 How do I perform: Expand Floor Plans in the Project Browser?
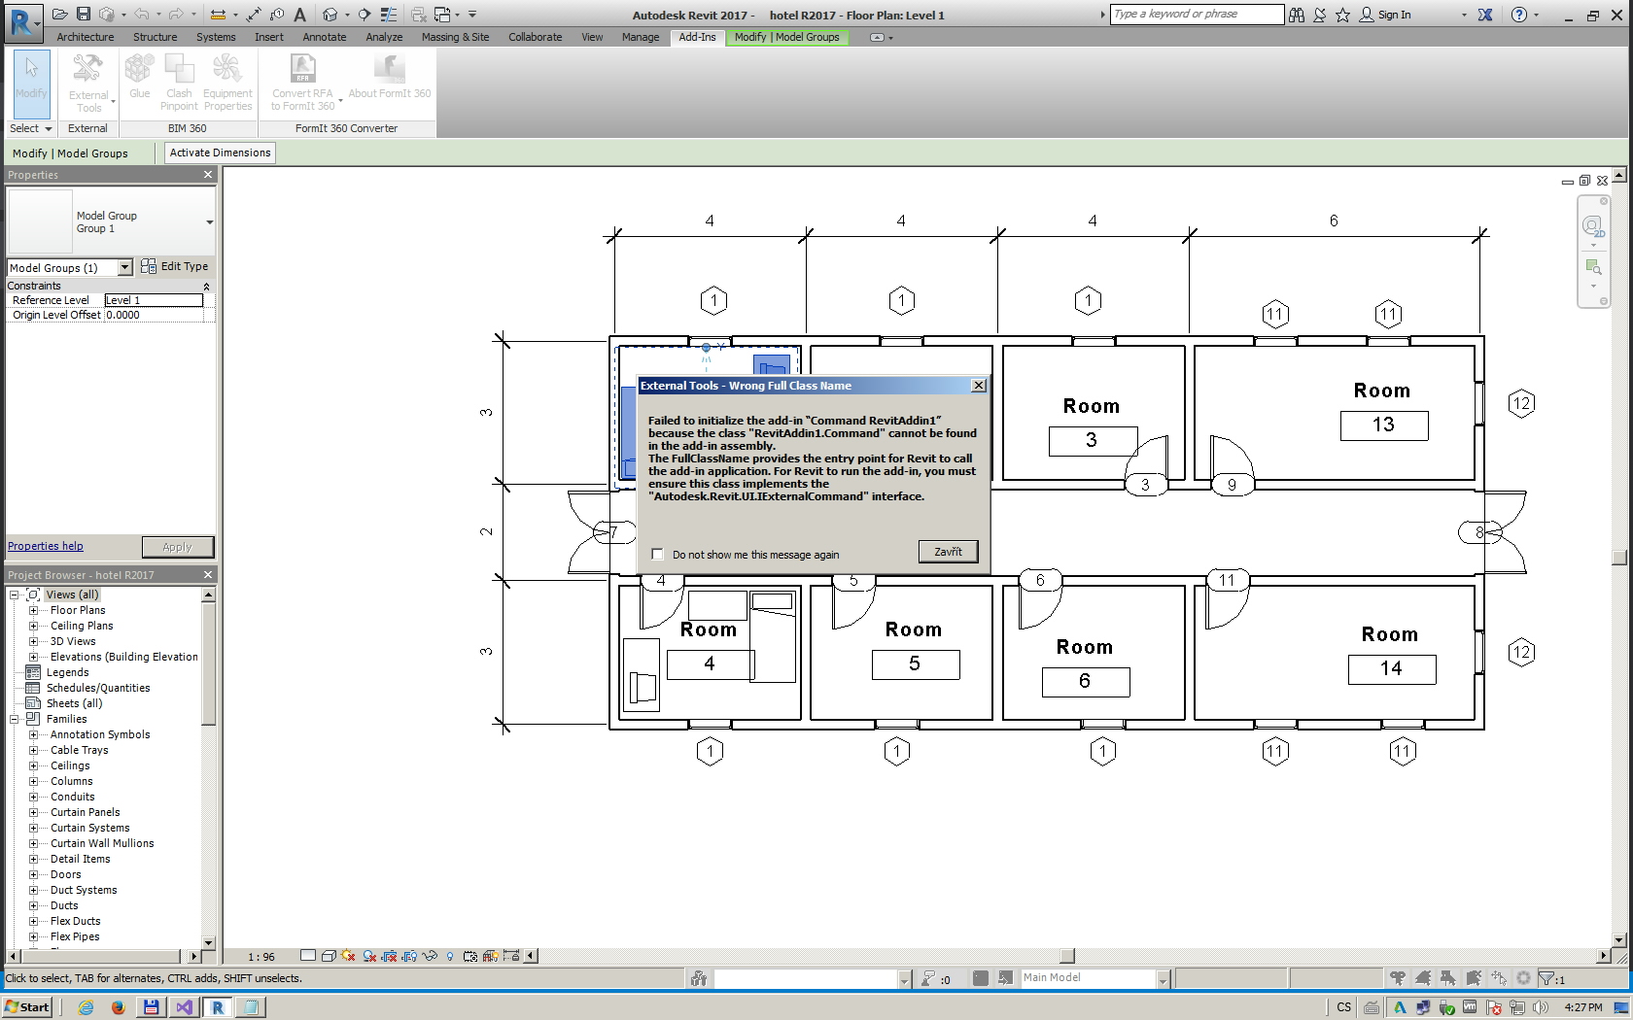click(x=35, y=610)
